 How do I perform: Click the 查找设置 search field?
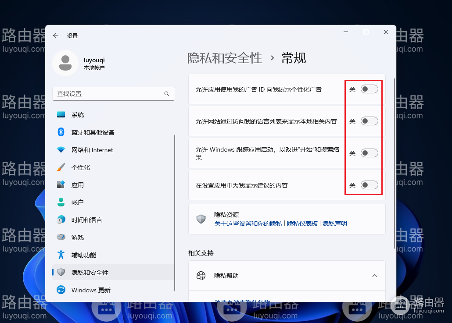(114, 94)
